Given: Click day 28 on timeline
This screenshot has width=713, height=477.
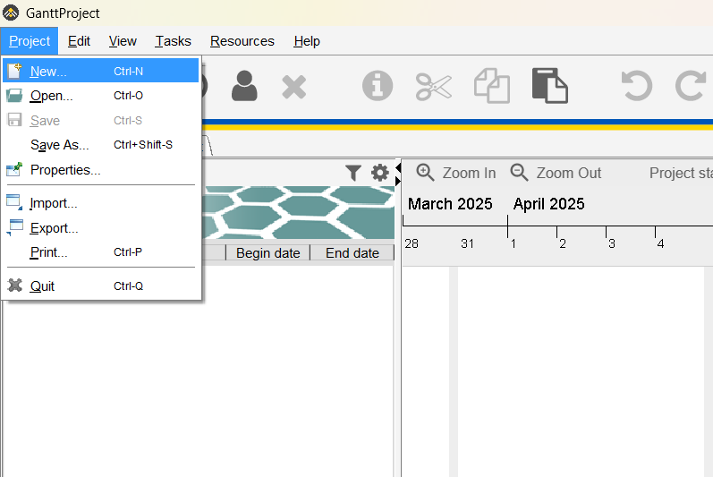Looking at the screenshot, I should 411,243.
